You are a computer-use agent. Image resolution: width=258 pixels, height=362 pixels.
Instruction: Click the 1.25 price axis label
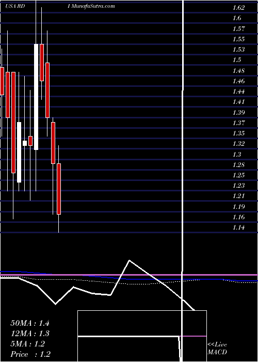coord(238,175)
